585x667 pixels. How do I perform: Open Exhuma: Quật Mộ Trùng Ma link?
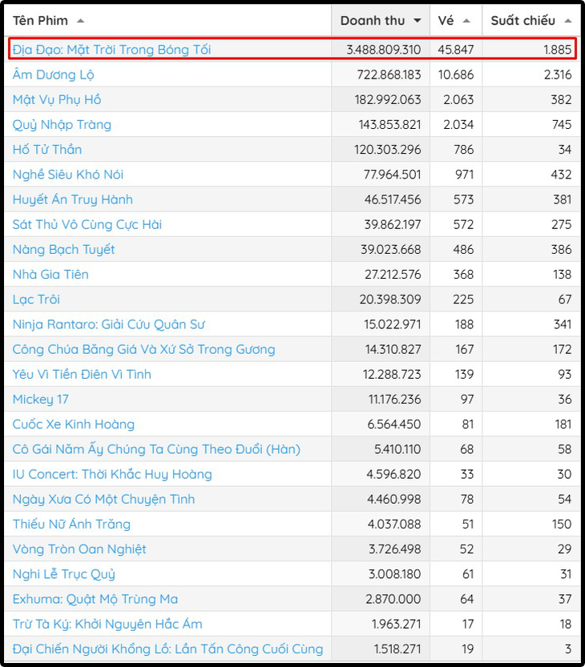tap(95, 599)
